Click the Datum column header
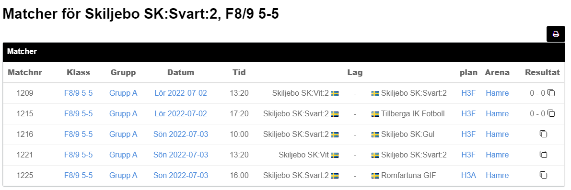This screenshot has height=190, width=571. coord(181,72)
